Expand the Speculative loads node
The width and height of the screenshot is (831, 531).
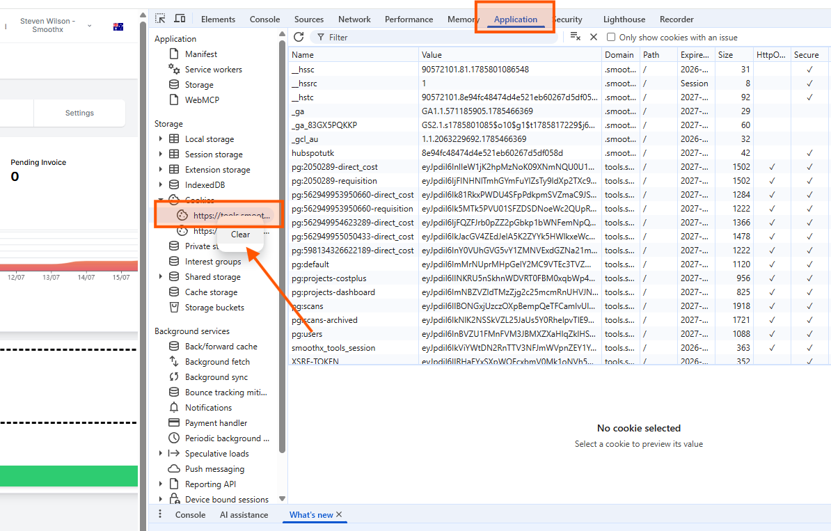pyautogui.click(x=161, y=454)
